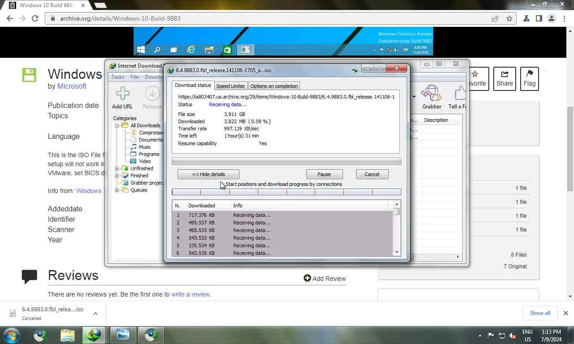Open the Options on completion tab
Viewport: 574px width, 344px height.
[x=274, y=86]
